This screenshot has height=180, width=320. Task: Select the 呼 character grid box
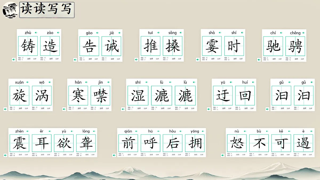[151, 143]
